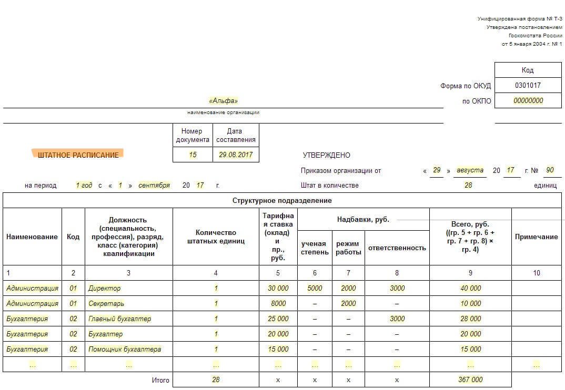
Task: Click the Примечание column header
Action: point(536,237)
